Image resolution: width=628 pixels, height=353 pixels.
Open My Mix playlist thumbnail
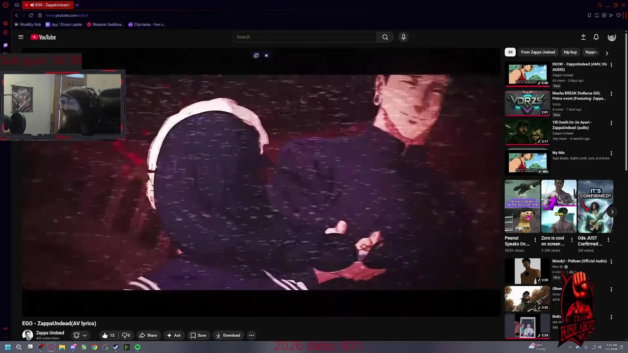tap(527, 162)
